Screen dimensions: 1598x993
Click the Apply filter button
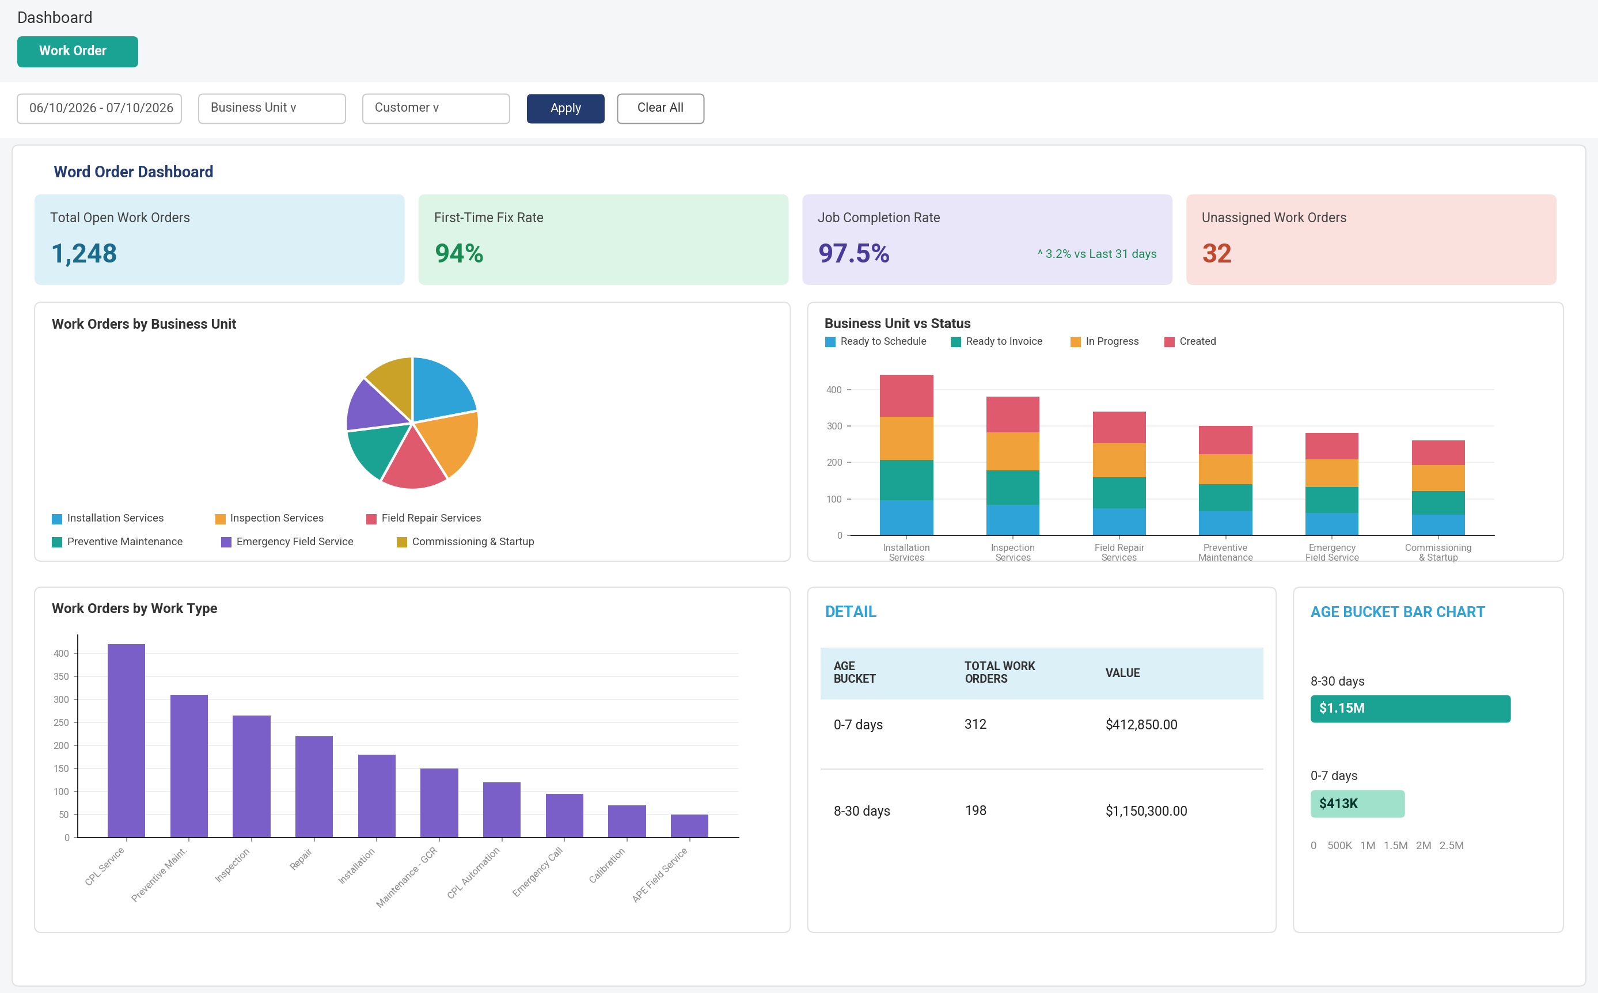pos(565,108)
